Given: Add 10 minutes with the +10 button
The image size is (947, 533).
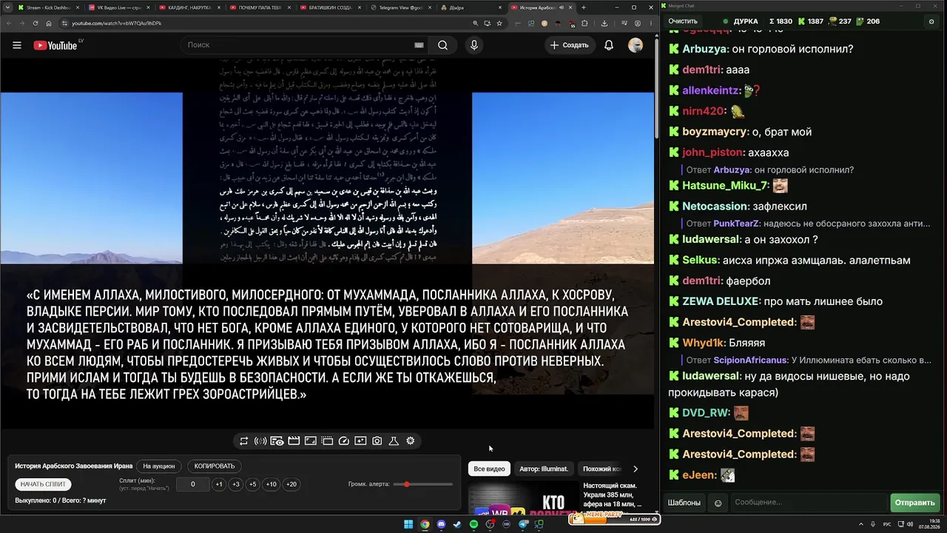Looking at the screenshot, I should coord(272,484).
